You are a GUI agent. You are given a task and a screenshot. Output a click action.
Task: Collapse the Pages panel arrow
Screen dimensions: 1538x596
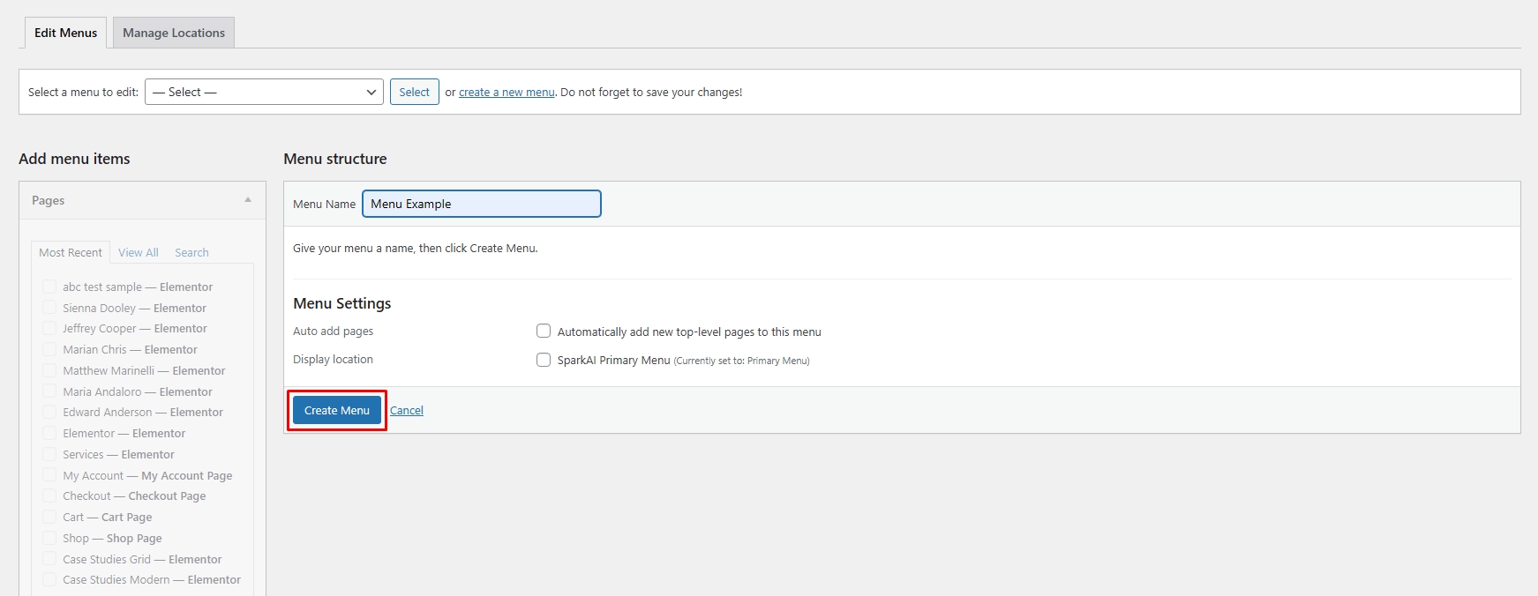(x=248, y=200)
